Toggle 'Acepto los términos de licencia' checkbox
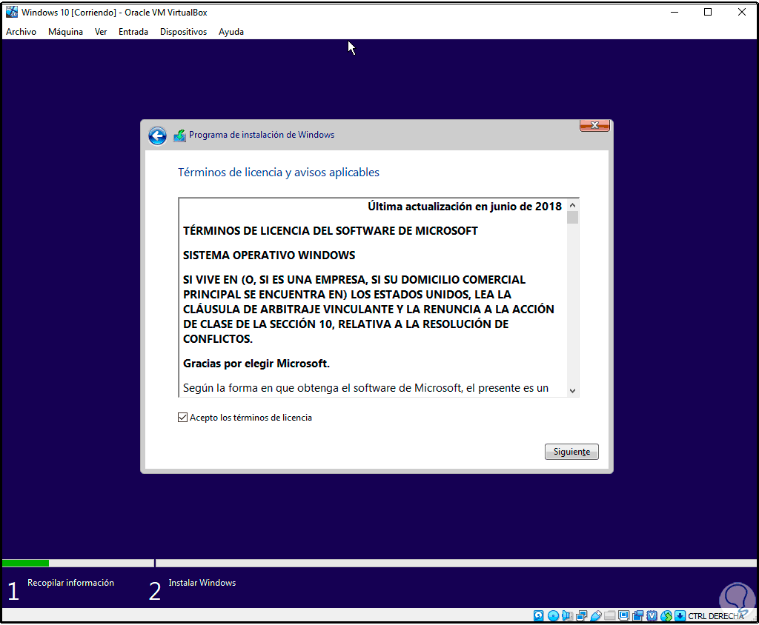The height and width of the screenshot is (625, 759). (x=182, y=418)
